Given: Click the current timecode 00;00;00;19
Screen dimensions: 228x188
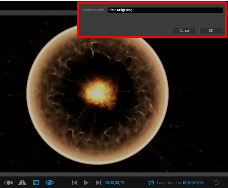Looking at the screenshot, I should pos(114,183).
